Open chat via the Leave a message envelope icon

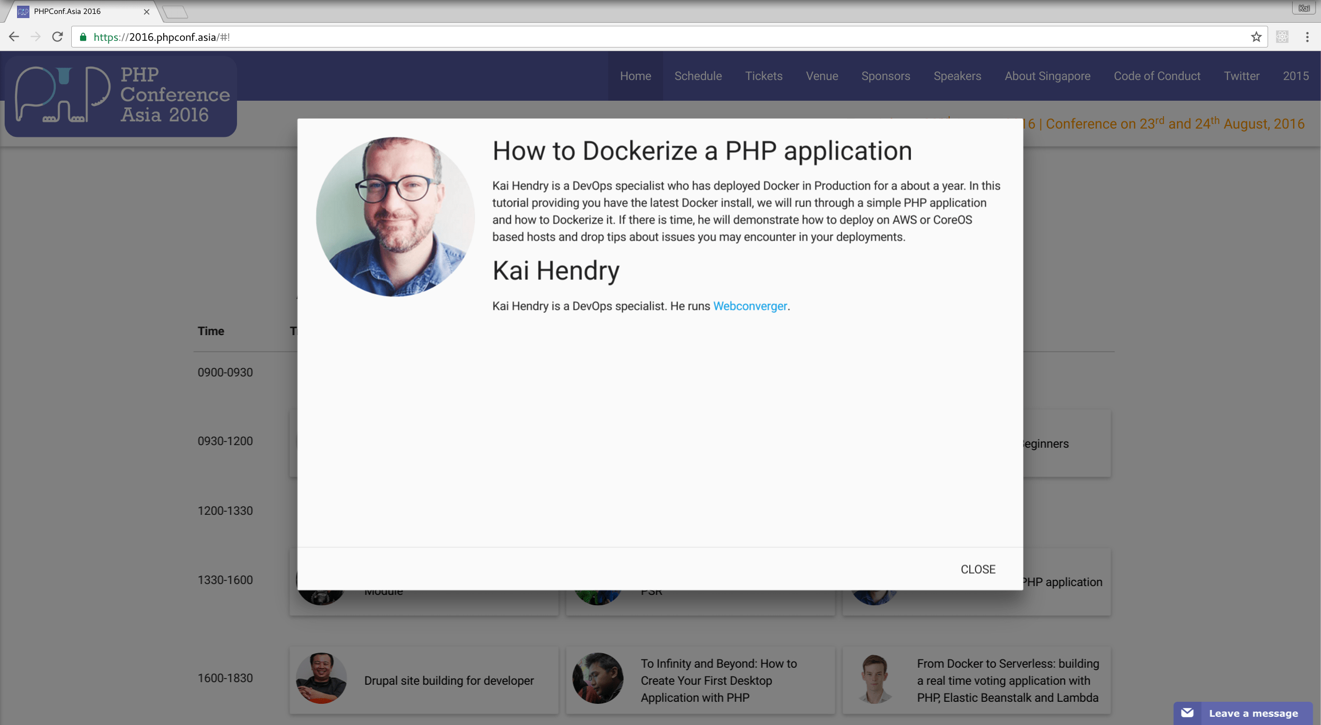point(1187,713)
